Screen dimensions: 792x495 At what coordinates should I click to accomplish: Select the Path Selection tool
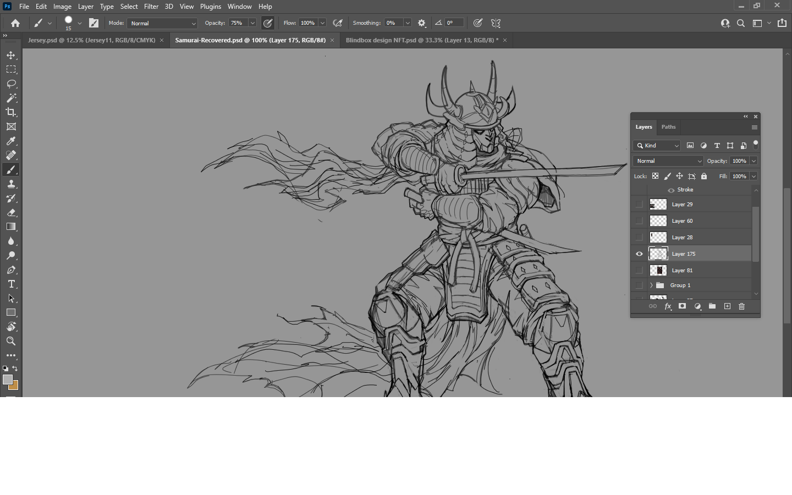click(11, 298)
